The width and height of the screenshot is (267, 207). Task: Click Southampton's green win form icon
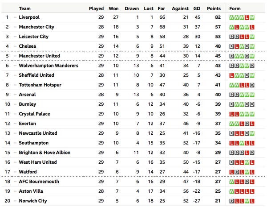[242, 143]
